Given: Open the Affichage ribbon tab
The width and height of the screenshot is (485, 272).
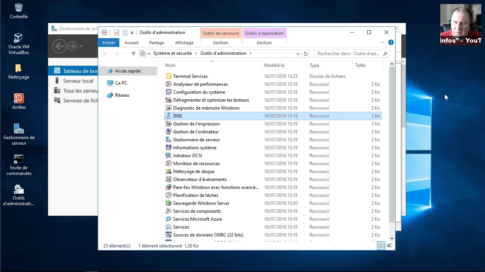Looking at the screenshot, I should [184, 43].
